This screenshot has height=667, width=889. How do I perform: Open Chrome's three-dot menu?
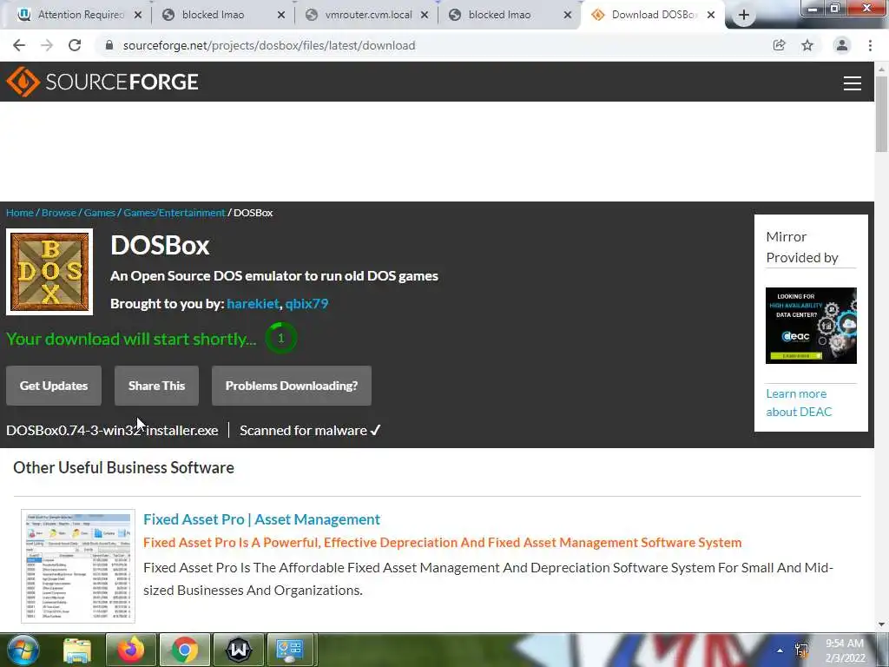[x=870, y=45]
